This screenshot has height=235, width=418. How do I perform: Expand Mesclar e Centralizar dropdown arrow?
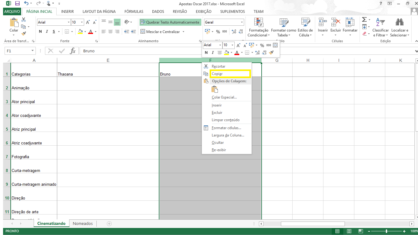pyautogui.click(x=183, y=32)
